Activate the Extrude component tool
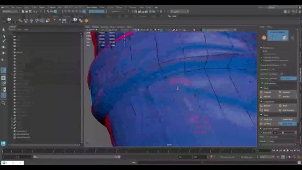The height and width of the screenshot is (170, 302). tap(269, 106)
